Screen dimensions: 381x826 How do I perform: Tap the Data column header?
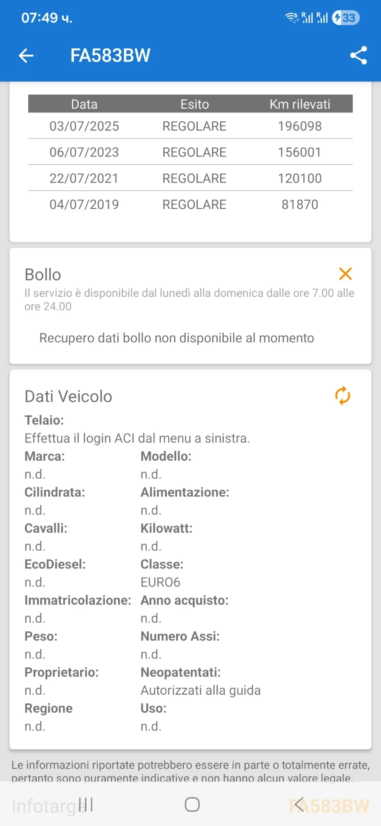84,104
